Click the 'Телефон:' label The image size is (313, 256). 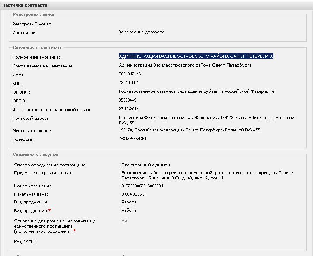click(22, 140)
